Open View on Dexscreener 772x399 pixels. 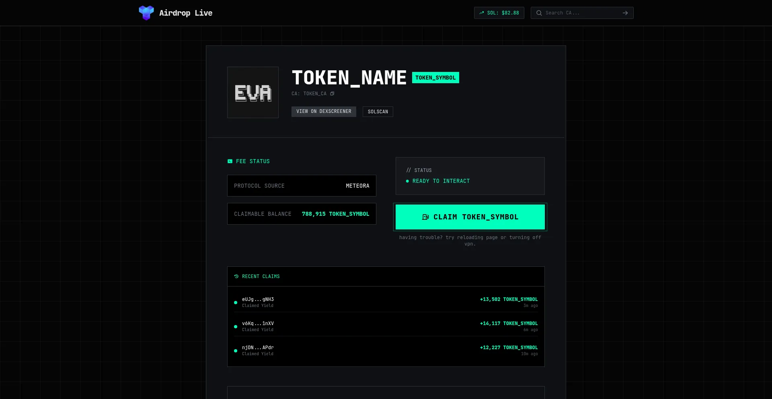coord(324,111)
